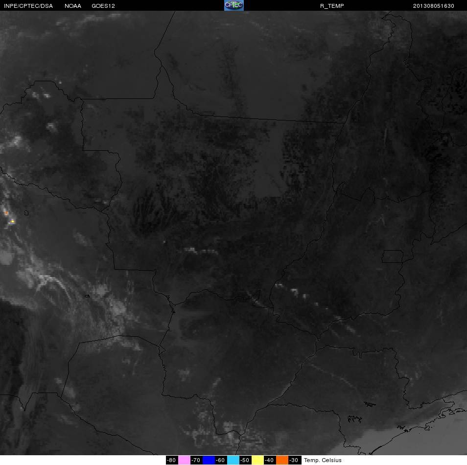The width and height of the screenshot is (467, 465).
Task: Click the -50 legend value
Action: 245,460
